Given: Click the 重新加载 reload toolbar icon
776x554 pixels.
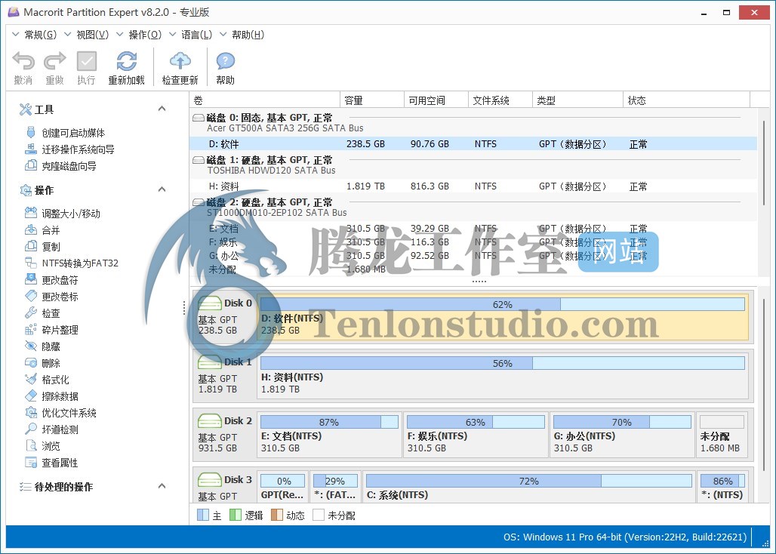Looking at the screenshot, I should pos(126,62).
